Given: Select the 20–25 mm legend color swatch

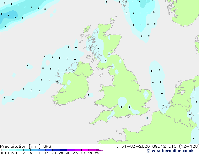Looking at the screenshot, I should click(56, 150).
